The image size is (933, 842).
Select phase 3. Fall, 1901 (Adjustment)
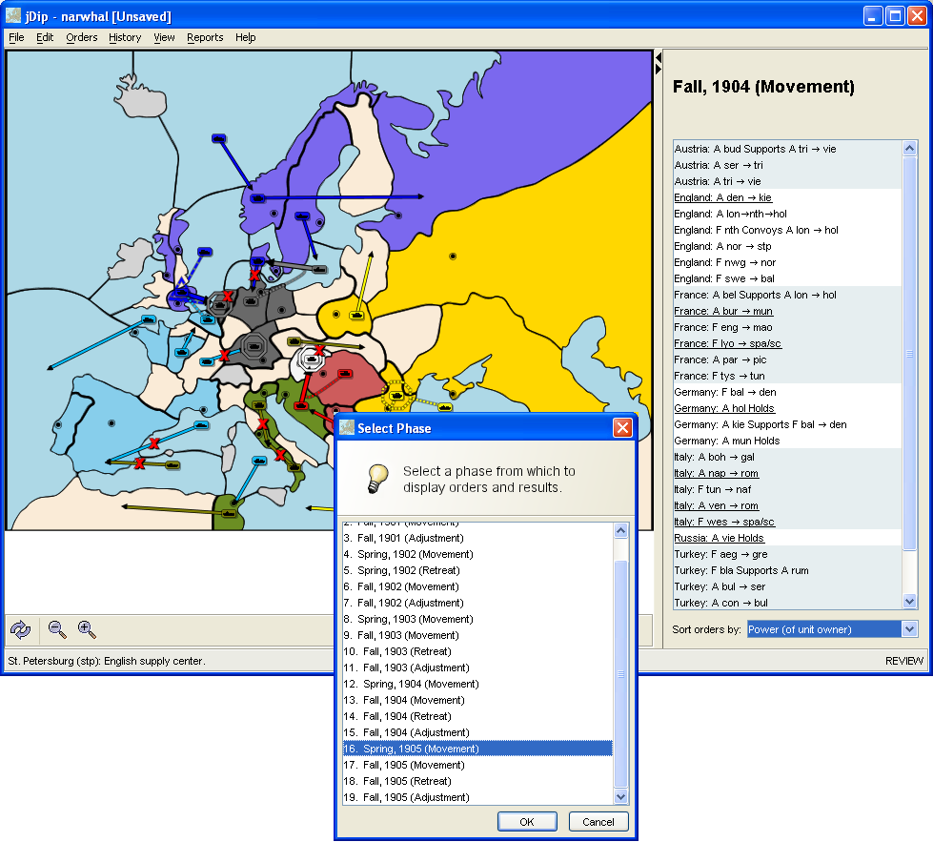[x=477, y=538]
